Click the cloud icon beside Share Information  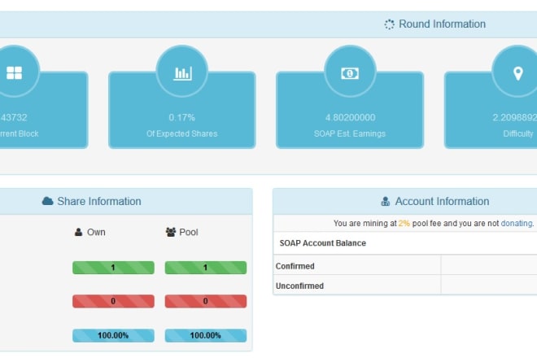48,201
